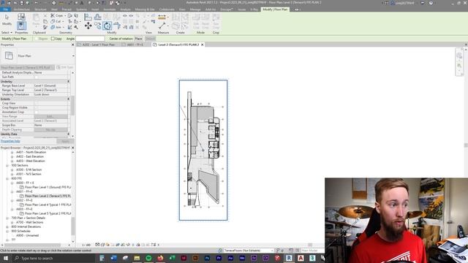Click the Save quick access icon
The width and height of the screenshot is (468, 263).
(x=21, y=3)
